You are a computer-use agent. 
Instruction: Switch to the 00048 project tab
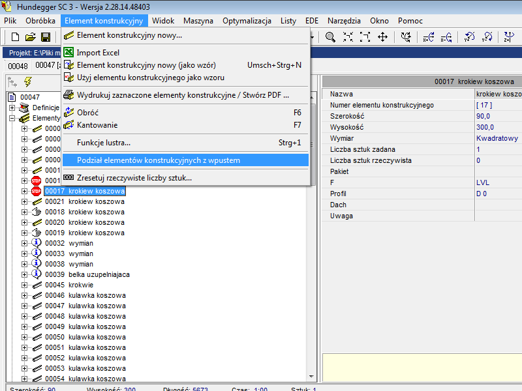click(x=18, y=65)
